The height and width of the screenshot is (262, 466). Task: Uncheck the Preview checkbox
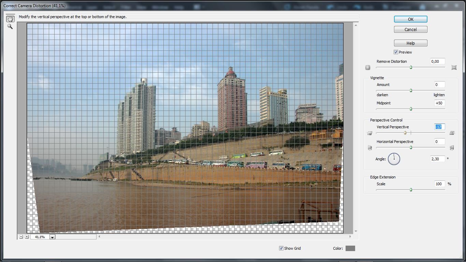pos(396,52)
